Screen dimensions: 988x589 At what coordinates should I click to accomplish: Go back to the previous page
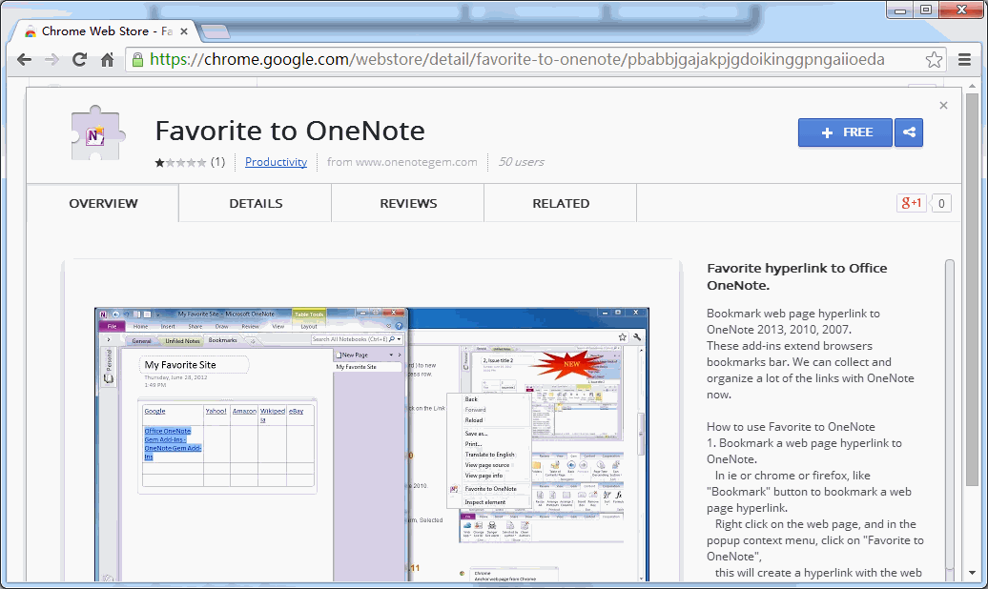tap(24, 60)
